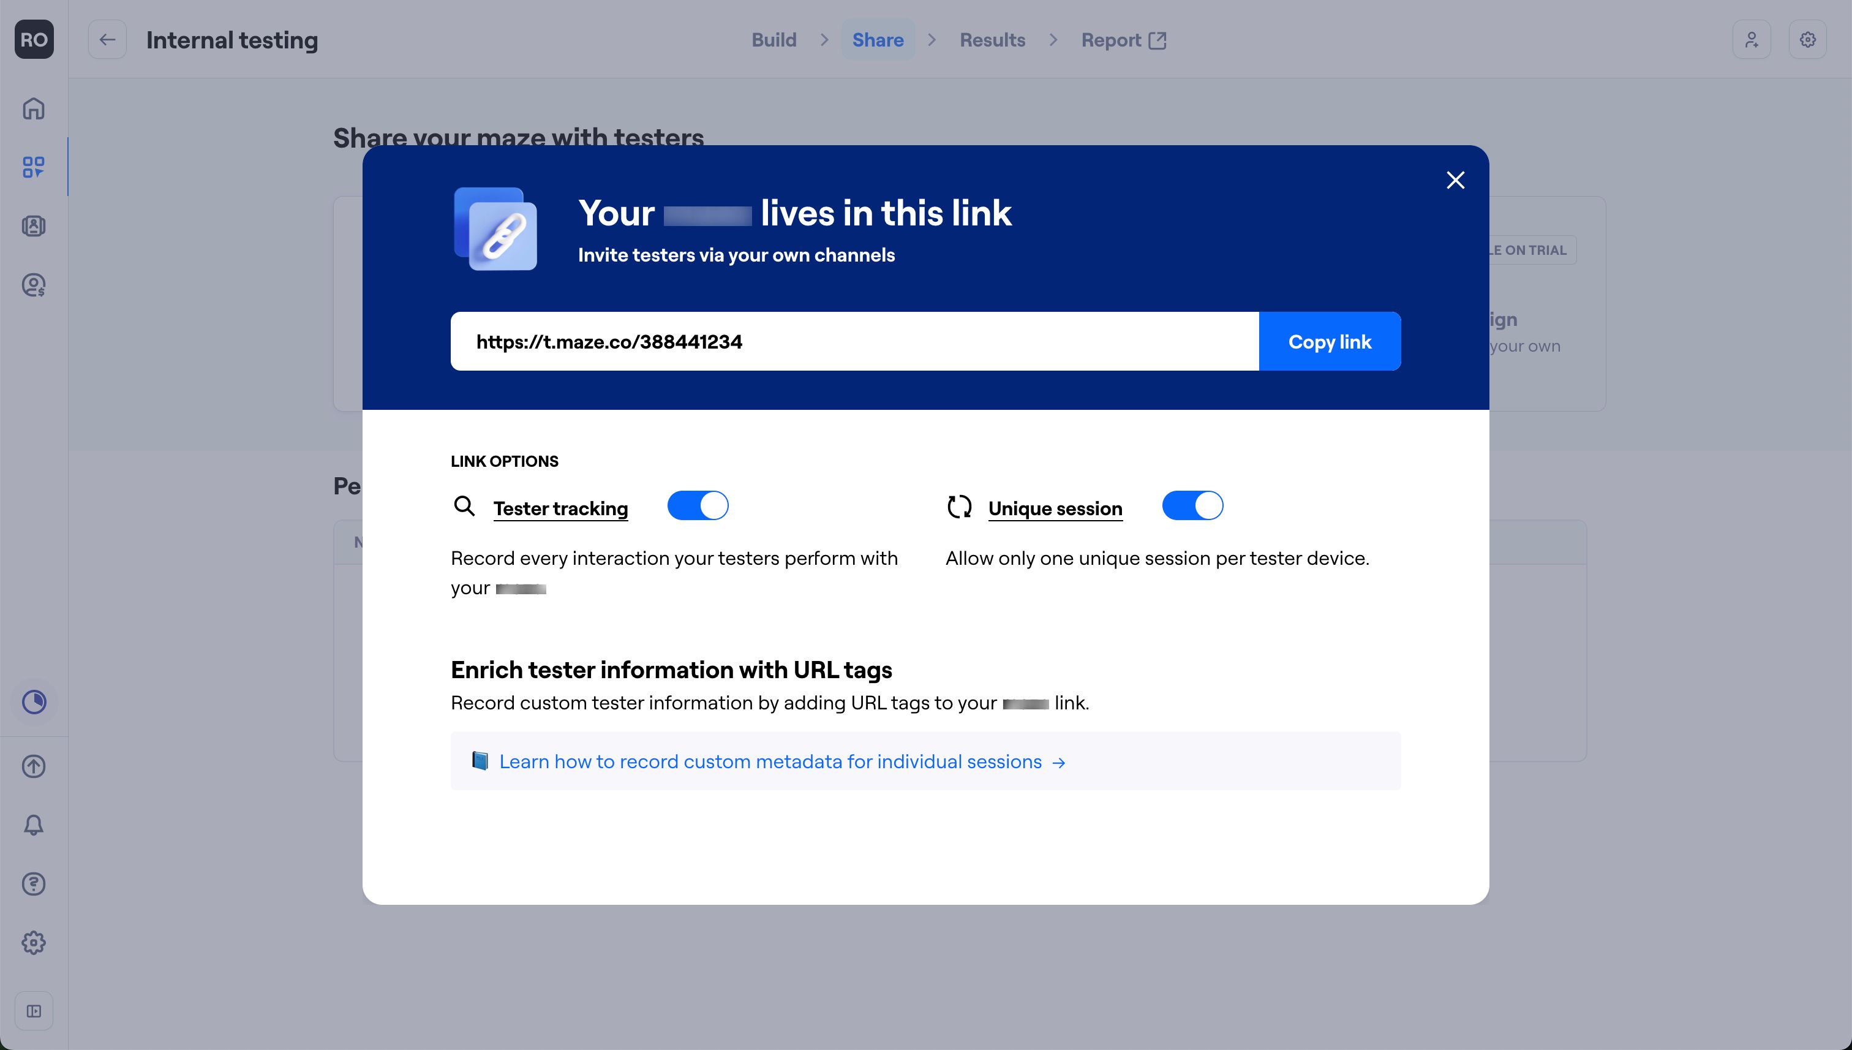Select the Share step tab
1852x1050 pixels.
[878, 40]
